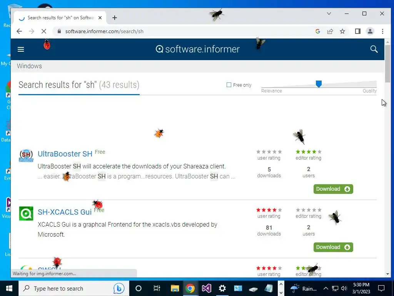
Task: Click the "81 downloads" count
Action: coord(269,230)
